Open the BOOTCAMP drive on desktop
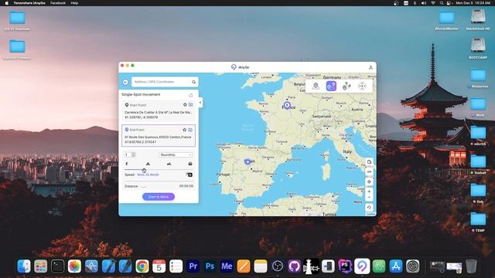Image resolution: width=495 pixels, height=278 pixels. tap(478, 48)
